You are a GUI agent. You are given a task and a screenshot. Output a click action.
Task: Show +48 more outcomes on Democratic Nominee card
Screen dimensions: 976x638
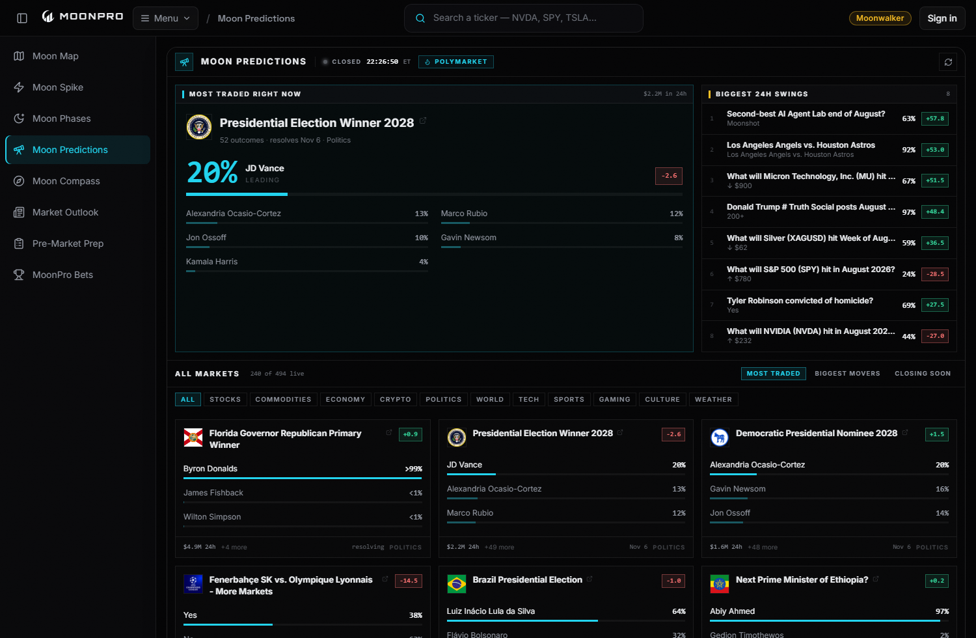763,548
